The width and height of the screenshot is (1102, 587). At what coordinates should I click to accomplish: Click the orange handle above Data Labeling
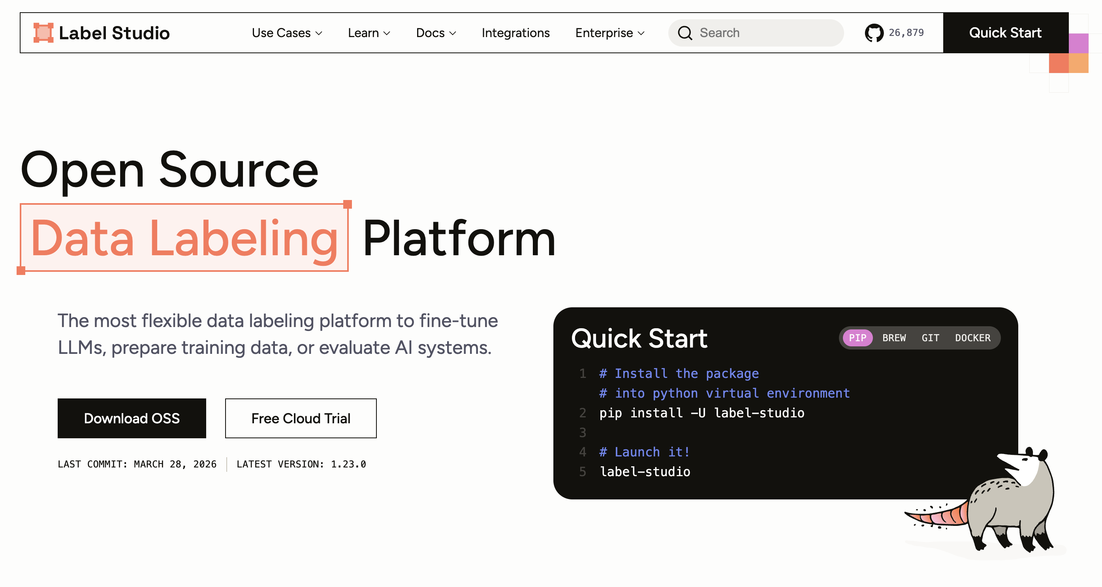(347, 204)
